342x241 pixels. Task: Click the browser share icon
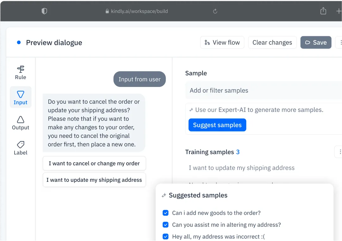point(323,11)
